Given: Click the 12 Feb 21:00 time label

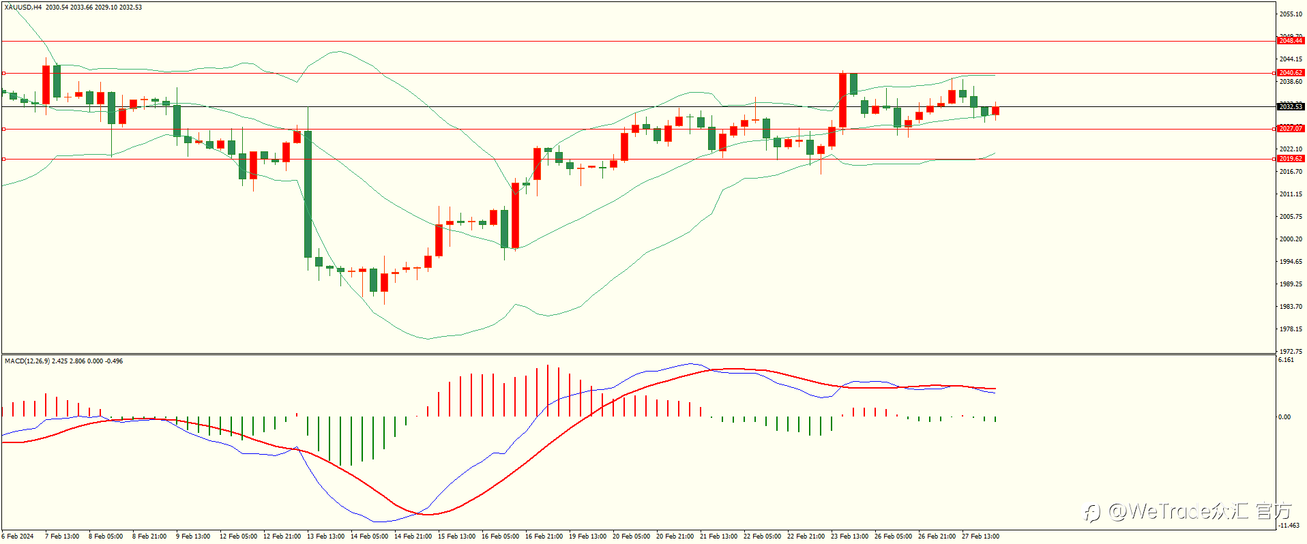Looking at the screenshot, I should 282,537.
